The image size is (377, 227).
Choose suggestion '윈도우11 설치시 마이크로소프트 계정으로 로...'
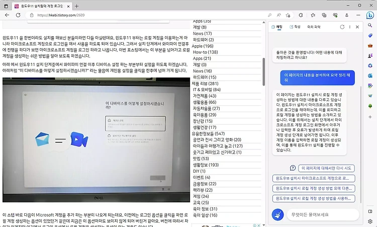click(314, 178)
